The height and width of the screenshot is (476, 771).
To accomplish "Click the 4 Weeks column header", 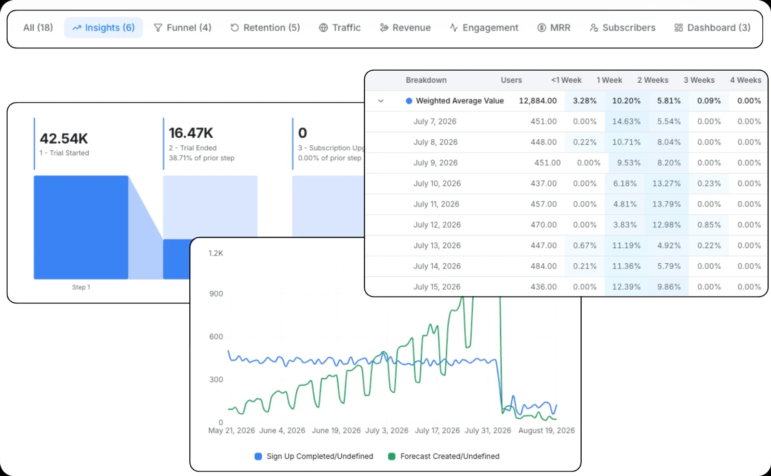I will pos(745,80).
